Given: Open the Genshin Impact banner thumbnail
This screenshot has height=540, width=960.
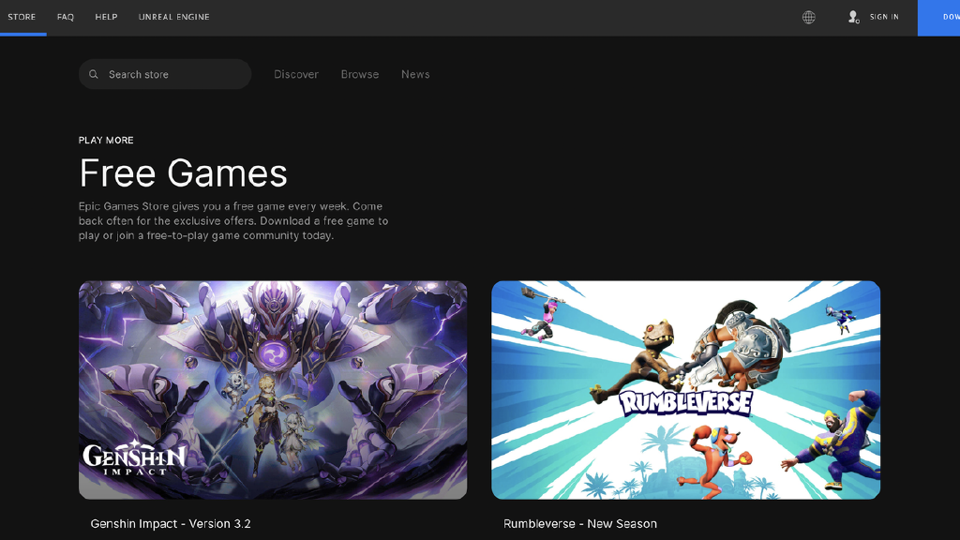Looking at the screenshot, I should coord(273,390).
